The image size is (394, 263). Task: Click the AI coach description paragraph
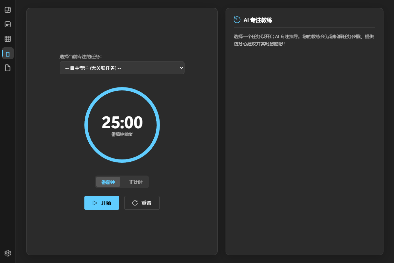[x=304, y=40]
